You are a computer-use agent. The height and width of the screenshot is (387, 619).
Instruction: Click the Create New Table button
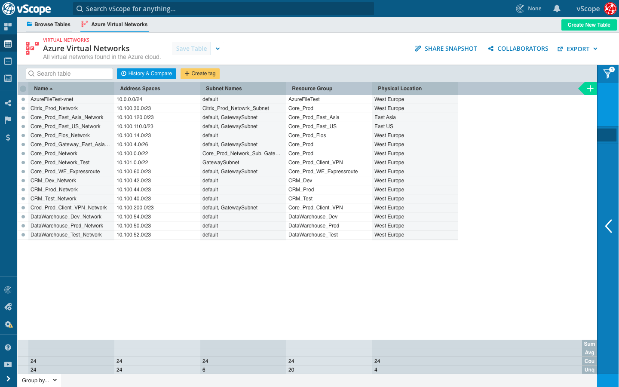click(589, 25)
